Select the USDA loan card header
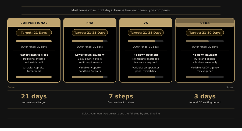Image resolution: width=242 pixels, height=131 pixels. 205,23
